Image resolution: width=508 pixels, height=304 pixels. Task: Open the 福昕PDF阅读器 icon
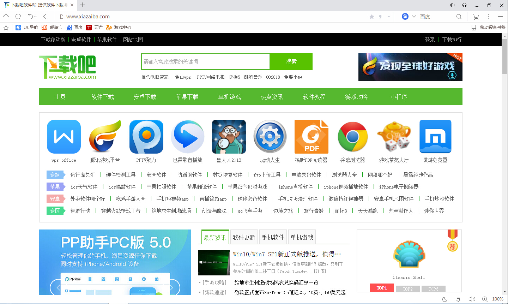pyautogui.click(x=312, y=137)
